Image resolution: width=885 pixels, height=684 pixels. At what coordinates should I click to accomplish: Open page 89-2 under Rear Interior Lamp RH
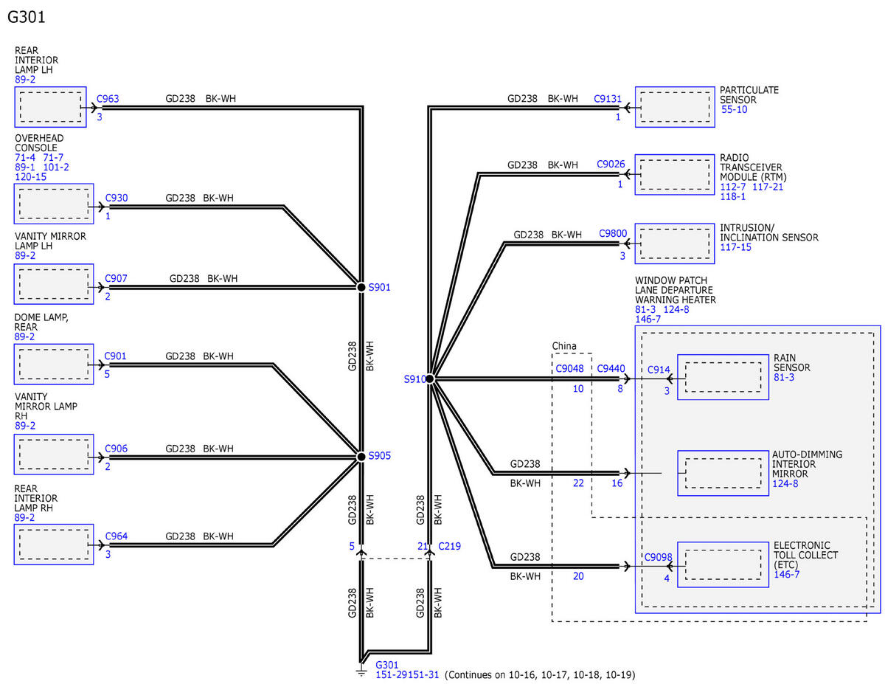[25, 518]
